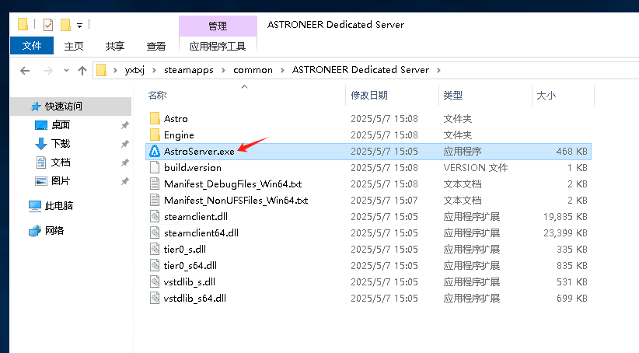The height and width of the screenshot is (353, 639).
Task: Open 图片 in the navigation pane
Action: [x=61, y=181]
